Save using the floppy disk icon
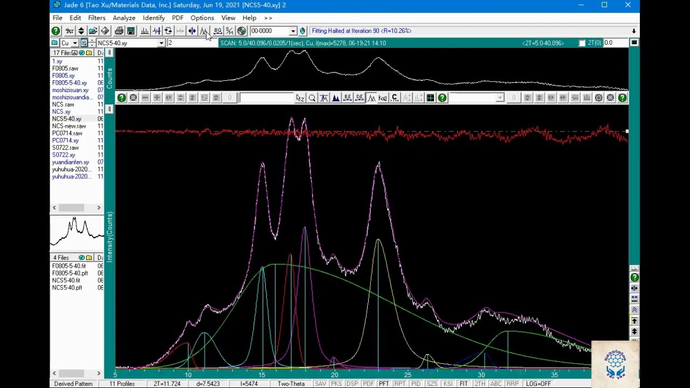The image size is (690, 388). 130,31
